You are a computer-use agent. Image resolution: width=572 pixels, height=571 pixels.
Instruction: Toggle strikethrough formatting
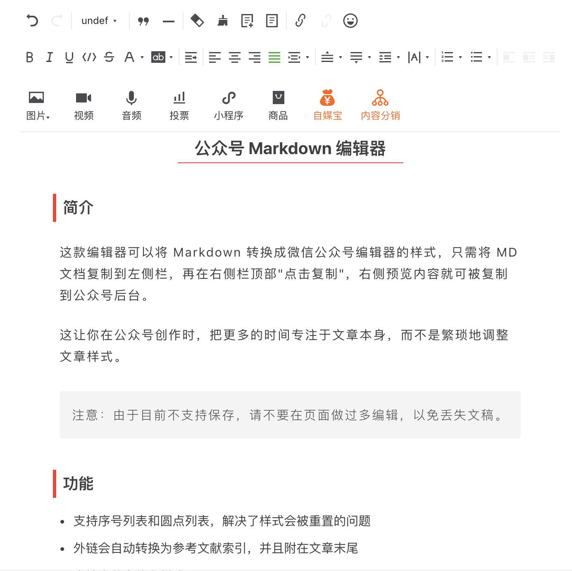click(x=109, y=57)
